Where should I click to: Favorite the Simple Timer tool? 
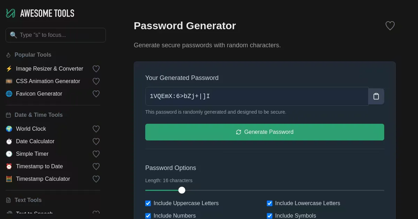pyautogui.click(x=96, y=154)
